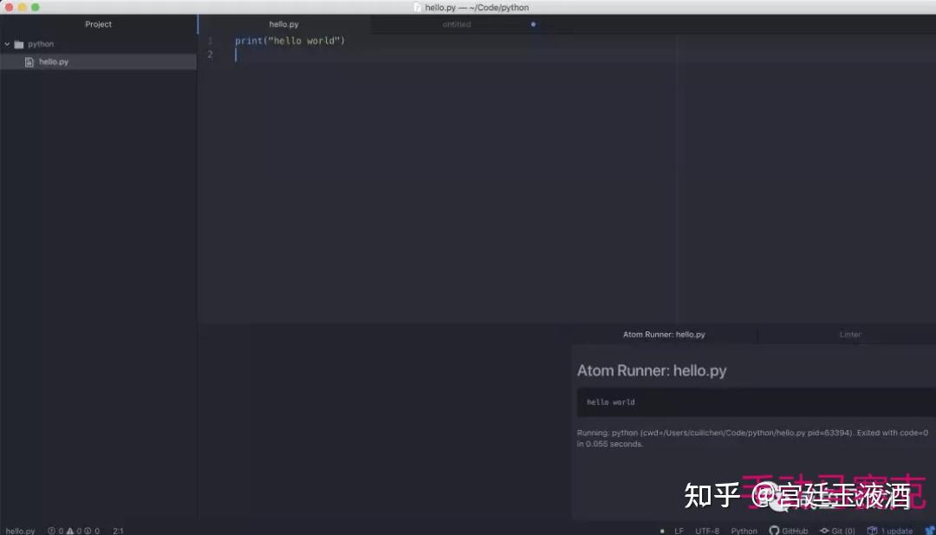Click the unsaved dot on the untitled tab
This screenshot has width=936, height=535.
(533, 24)
